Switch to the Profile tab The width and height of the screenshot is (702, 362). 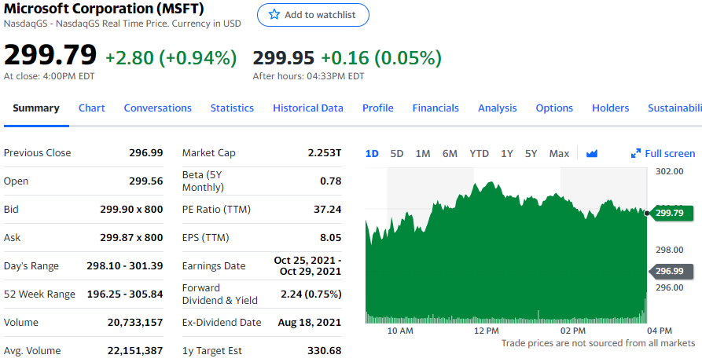pos(378,108)
